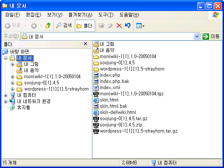Viewport: 224px width, 168px height.
Task: Select the skin-dellwiki.html file icon
Action: click(x=96, y=112)
